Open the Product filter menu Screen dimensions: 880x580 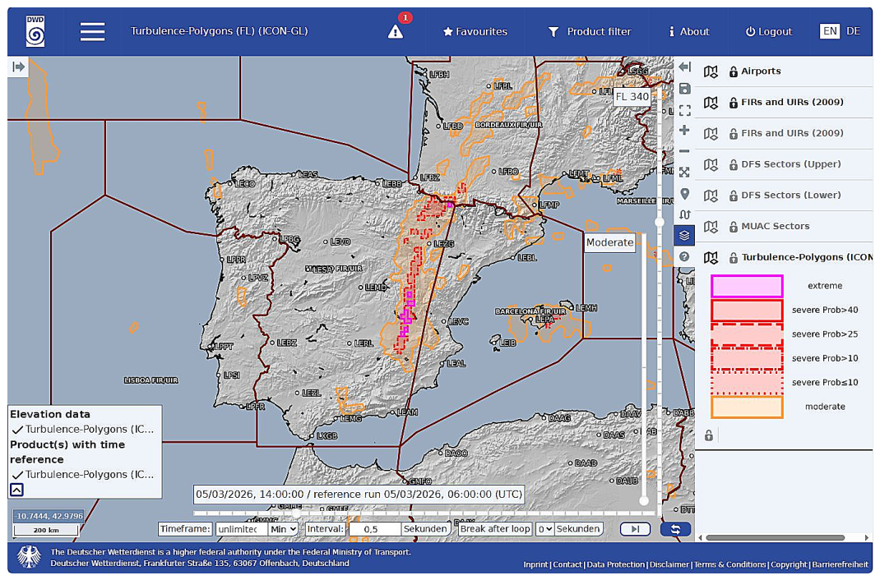[590, 32]
